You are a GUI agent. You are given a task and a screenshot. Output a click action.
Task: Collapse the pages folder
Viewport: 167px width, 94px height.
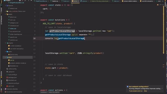5,14
